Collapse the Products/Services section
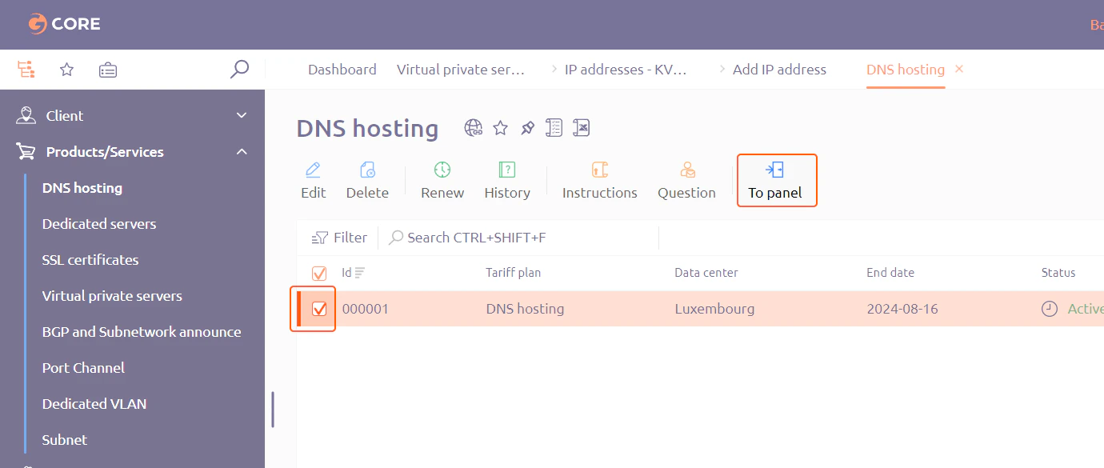Image resolution: width=1104 pixels, height=468 pixels. (240, 151)
